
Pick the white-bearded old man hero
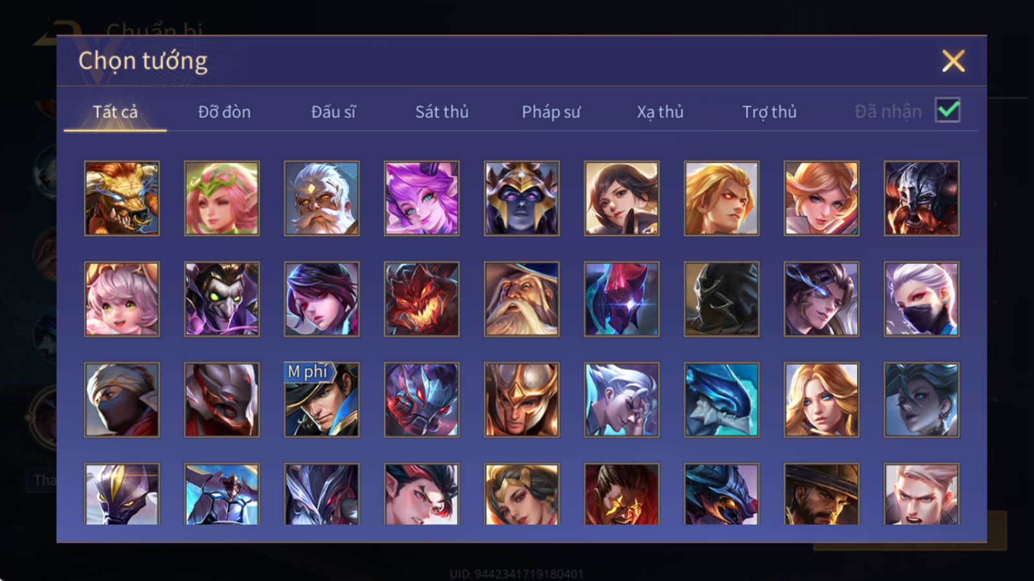coord(322,198)
